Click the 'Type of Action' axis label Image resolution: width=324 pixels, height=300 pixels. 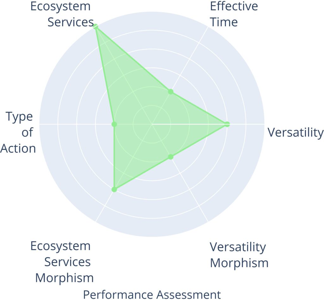[x=18, y=132]
